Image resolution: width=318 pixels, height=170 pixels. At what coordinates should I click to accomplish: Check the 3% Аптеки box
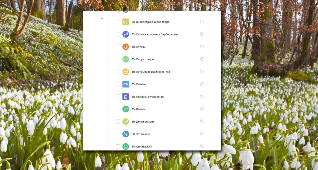(x=118, y=47)
